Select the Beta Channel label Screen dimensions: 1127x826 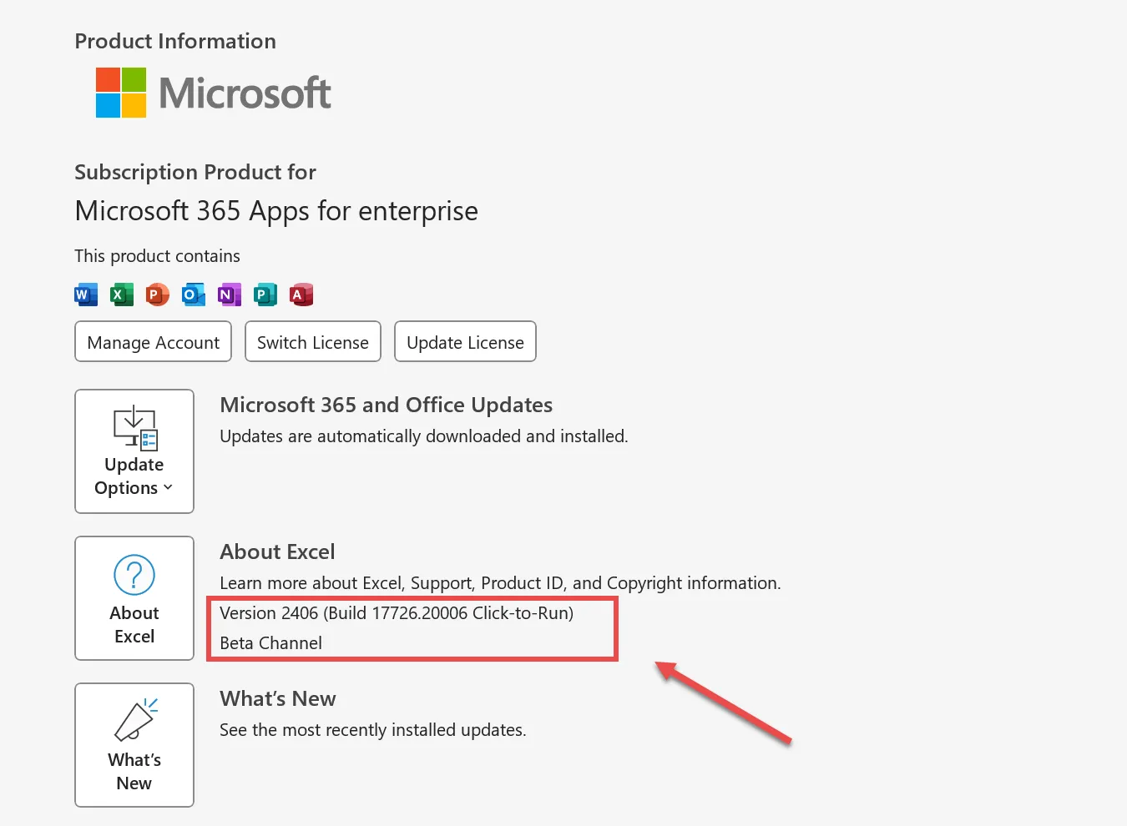pos(270,642)
